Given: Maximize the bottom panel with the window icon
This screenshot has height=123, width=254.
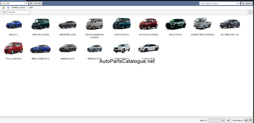Looking at the screenshot, I should [x=251, y=120].
